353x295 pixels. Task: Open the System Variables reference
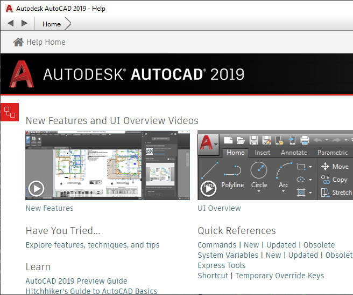(228, 255)
